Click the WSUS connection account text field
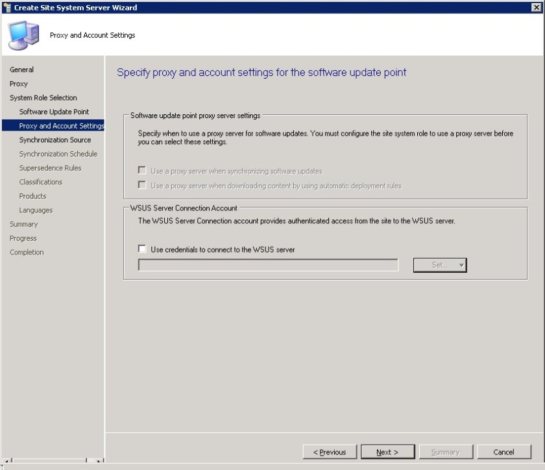 [x=269, y=265]
